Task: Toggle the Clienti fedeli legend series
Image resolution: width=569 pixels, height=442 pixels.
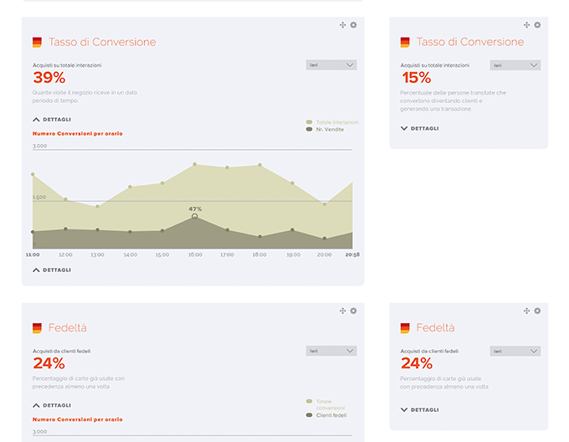Action: coord(330,415)
